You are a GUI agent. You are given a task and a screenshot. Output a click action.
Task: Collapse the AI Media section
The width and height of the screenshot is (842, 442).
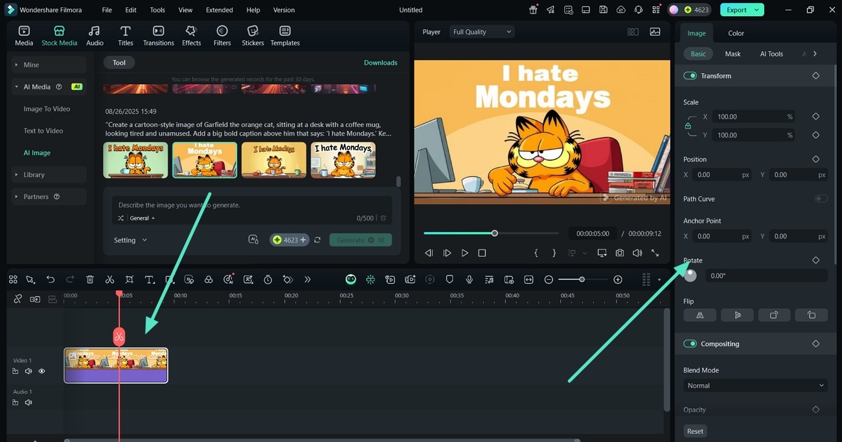click(x=49, y=87)
